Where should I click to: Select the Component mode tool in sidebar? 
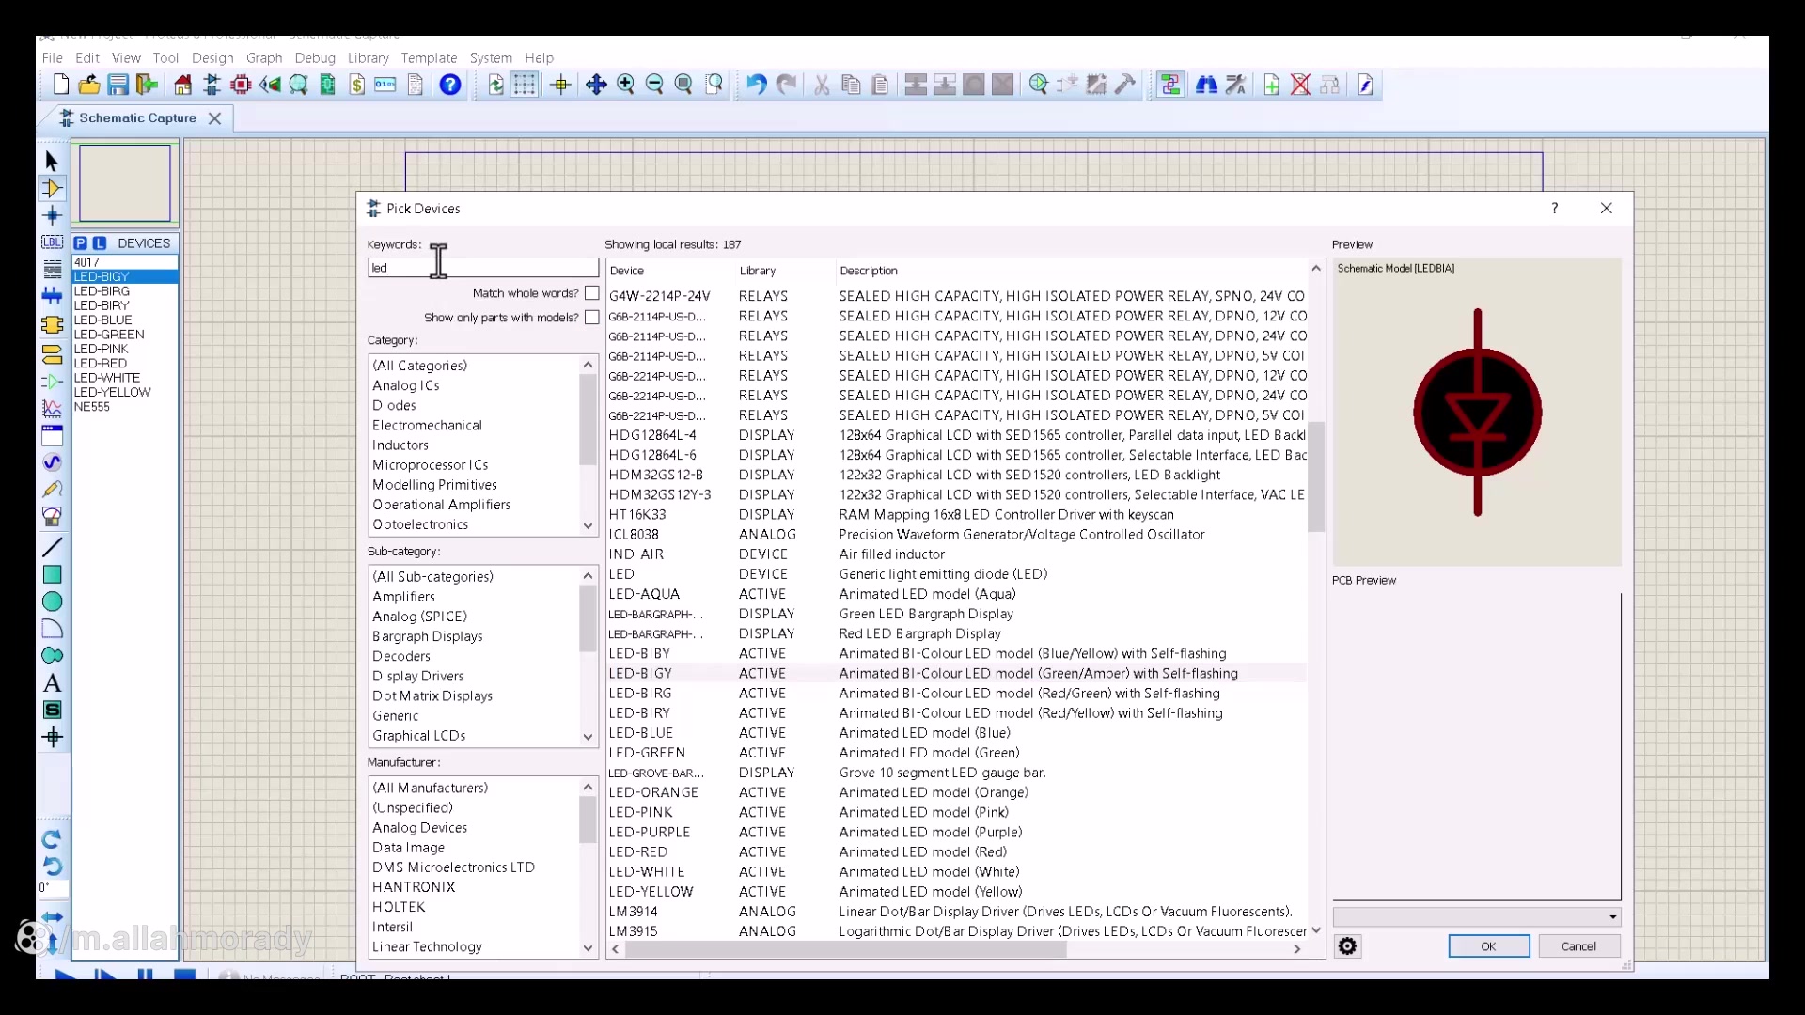tap(52, 189)
